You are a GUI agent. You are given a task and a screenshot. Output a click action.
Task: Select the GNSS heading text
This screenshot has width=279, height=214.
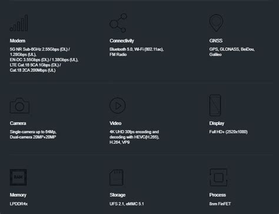pyautogui.click(x=216, y=41)
